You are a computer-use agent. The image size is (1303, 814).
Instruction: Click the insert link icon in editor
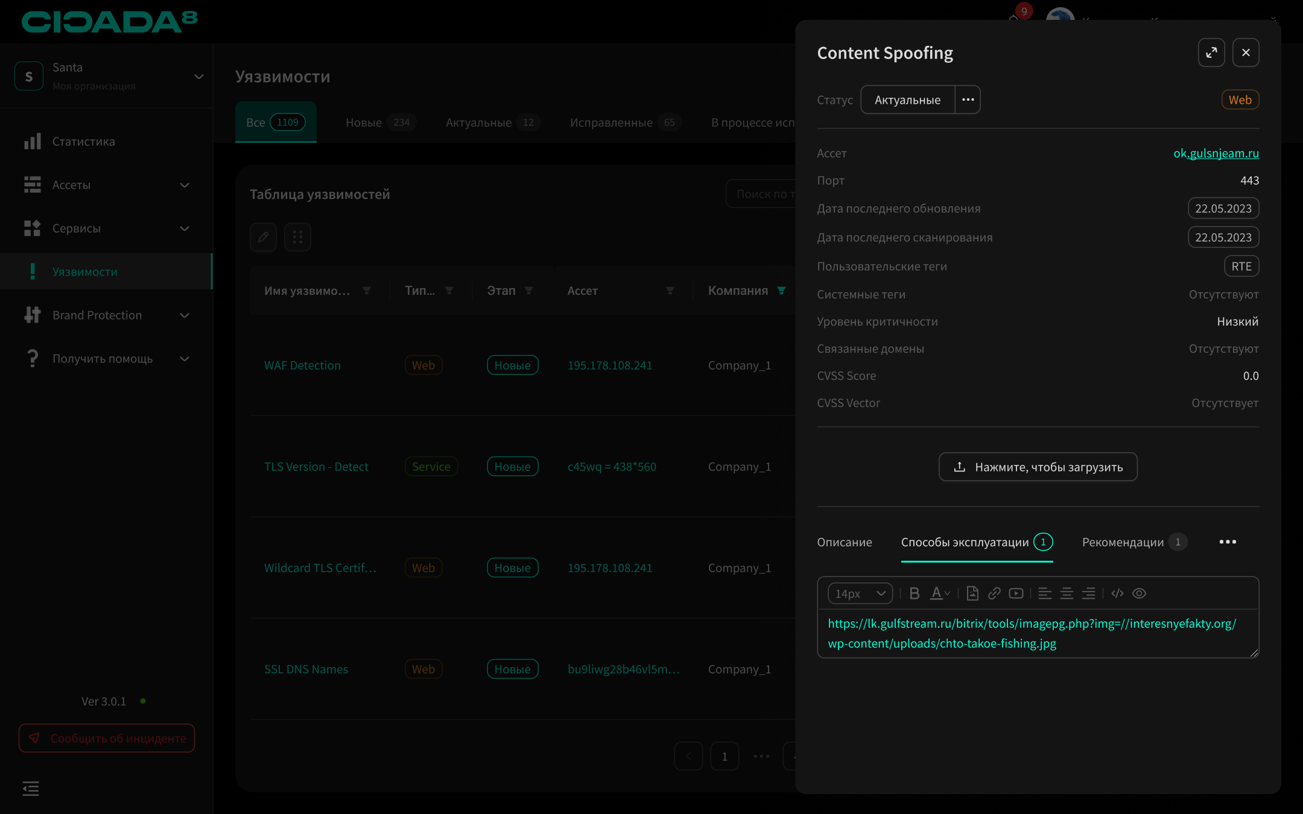click(994, 593)
